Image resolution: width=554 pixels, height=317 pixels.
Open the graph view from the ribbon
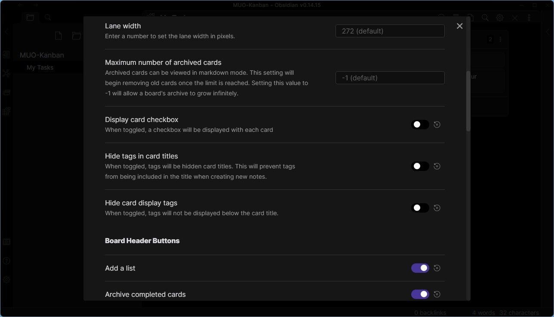6,73
